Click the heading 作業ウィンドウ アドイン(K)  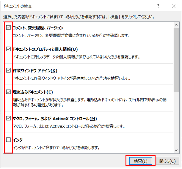[35, 71]
